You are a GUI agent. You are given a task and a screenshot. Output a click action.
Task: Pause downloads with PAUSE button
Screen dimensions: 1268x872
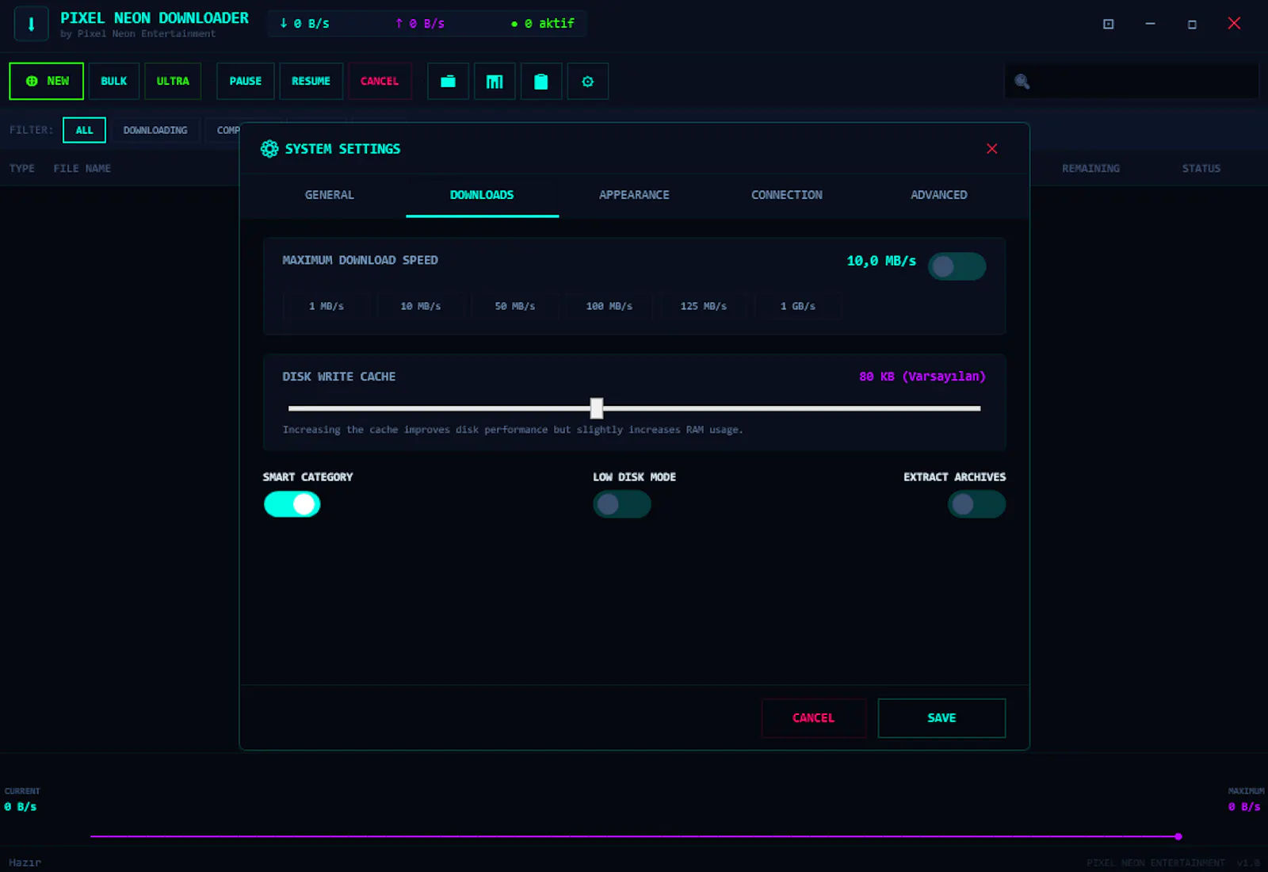tap(246, 82)
